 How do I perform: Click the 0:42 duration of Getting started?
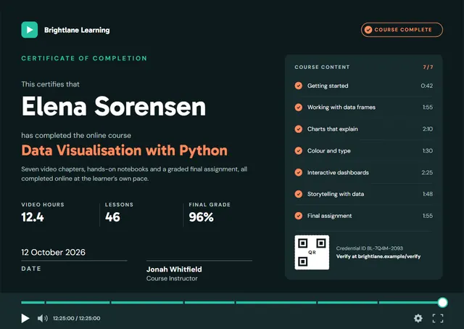[x=427, y=86]
